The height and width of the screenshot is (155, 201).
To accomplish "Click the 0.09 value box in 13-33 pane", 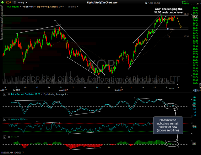I will (x=194, y=144).
